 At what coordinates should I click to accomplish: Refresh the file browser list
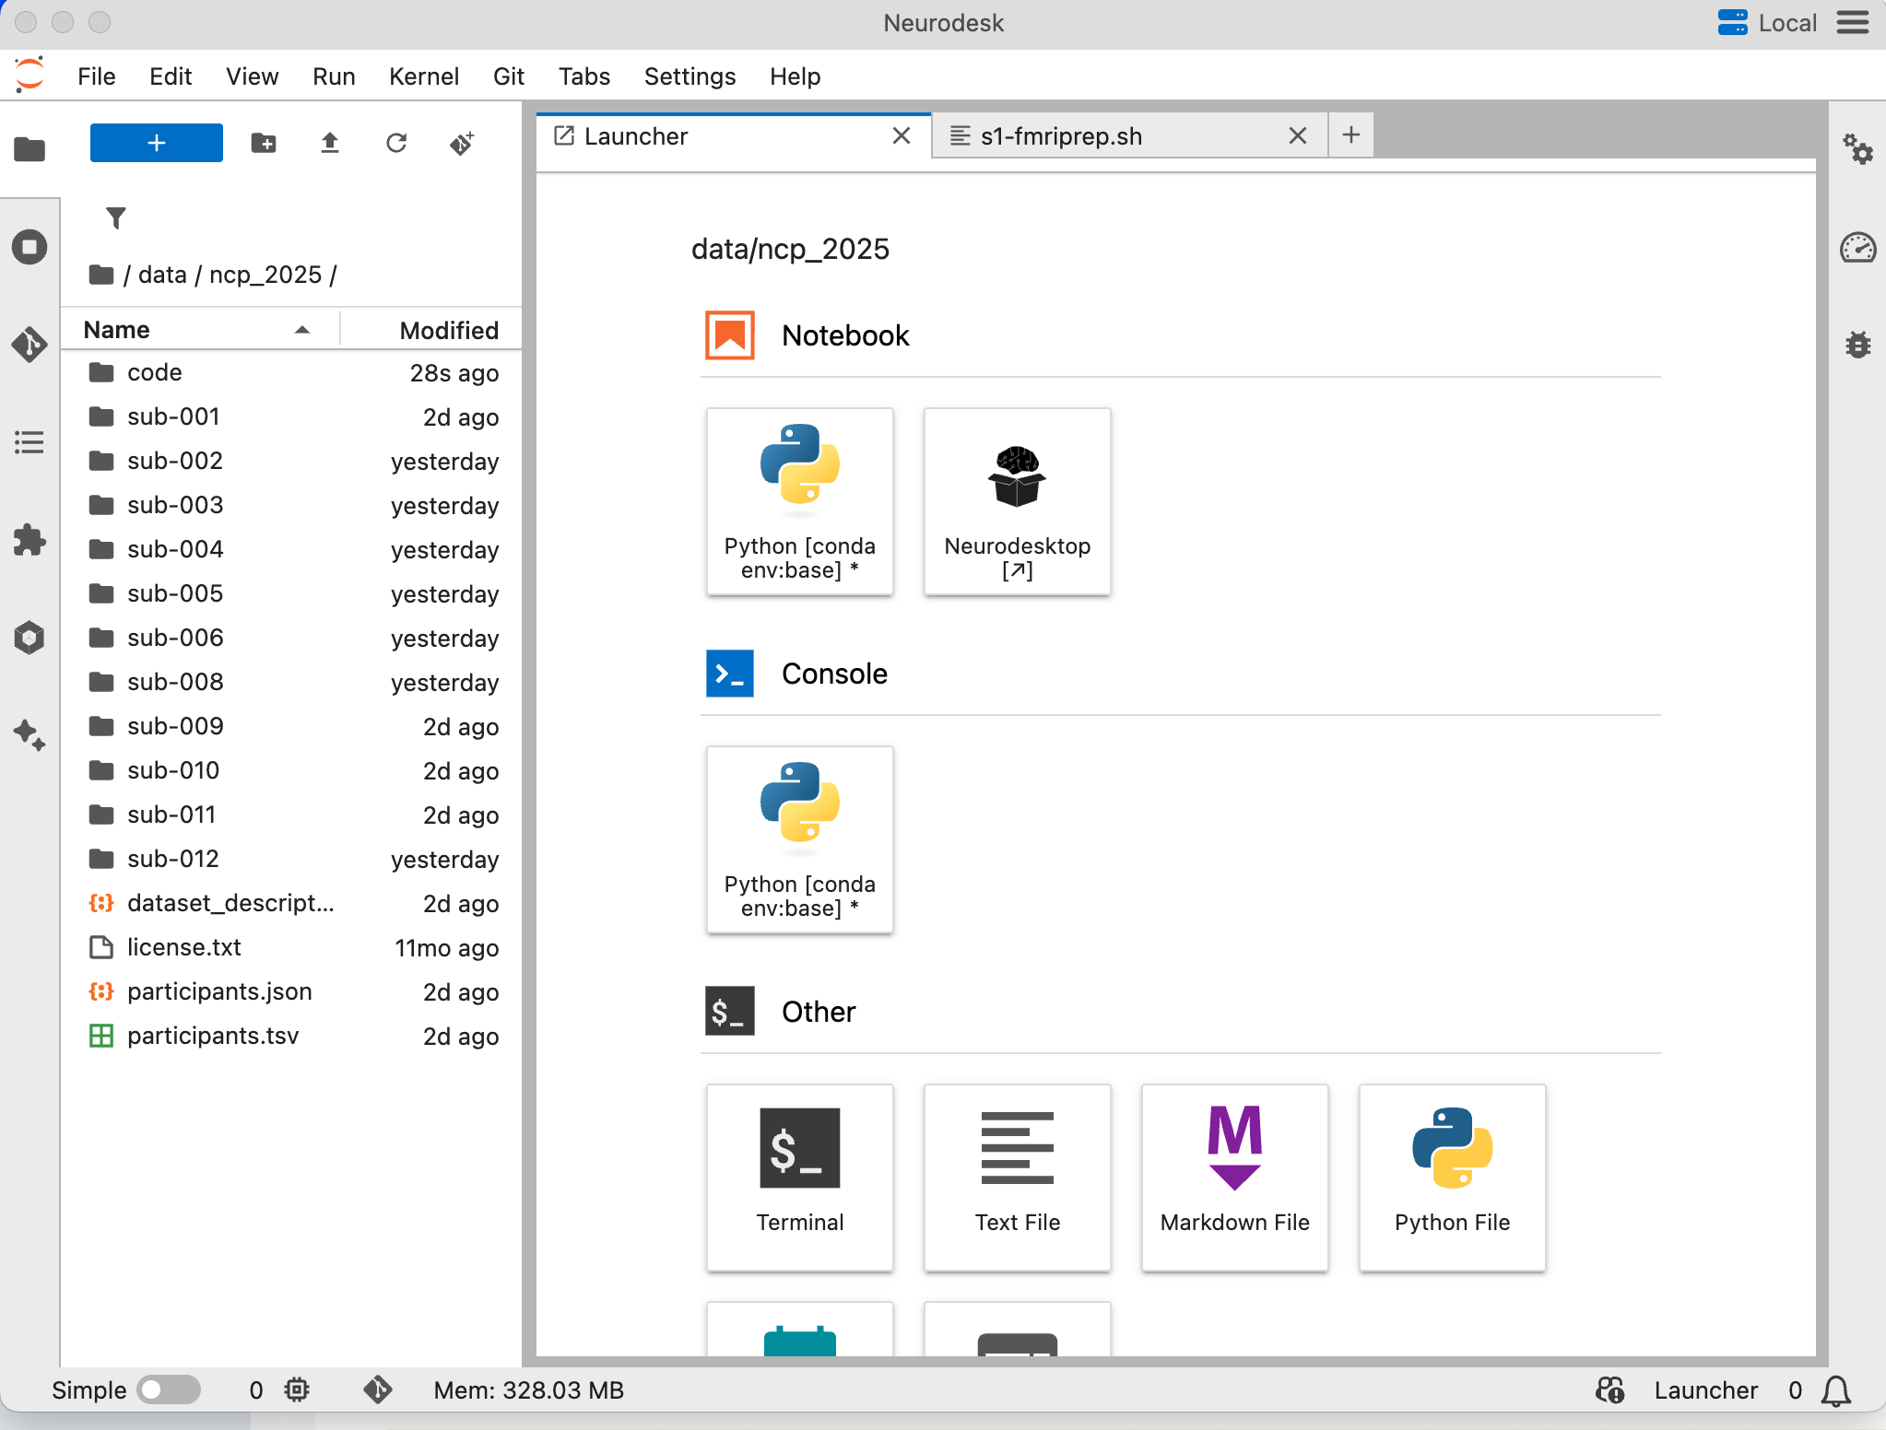point(396,143)
